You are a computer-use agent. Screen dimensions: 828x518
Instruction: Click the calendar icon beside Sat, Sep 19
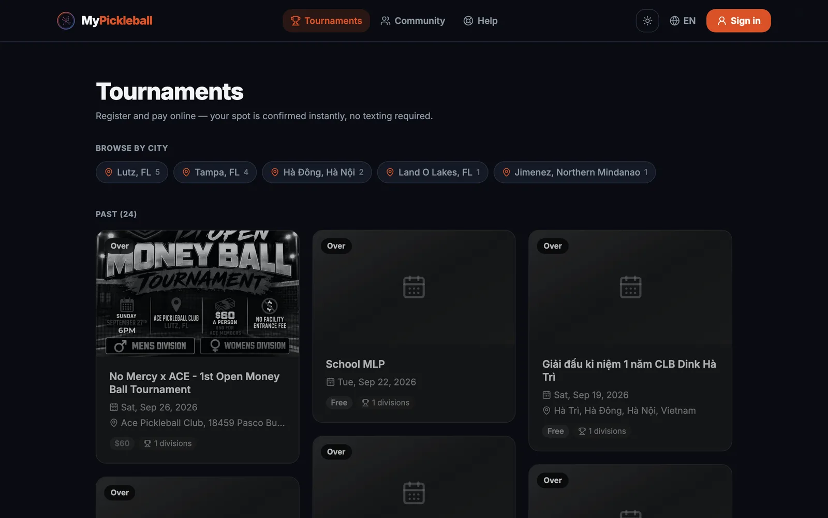(x=546, y=395)
